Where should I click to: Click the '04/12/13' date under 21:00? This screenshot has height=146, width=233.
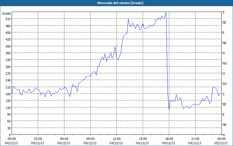pos(195,143)
